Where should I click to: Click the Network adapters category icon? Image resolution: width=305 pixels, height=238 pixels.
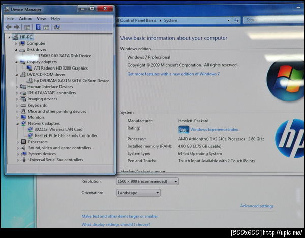click(x=23, y=123)
